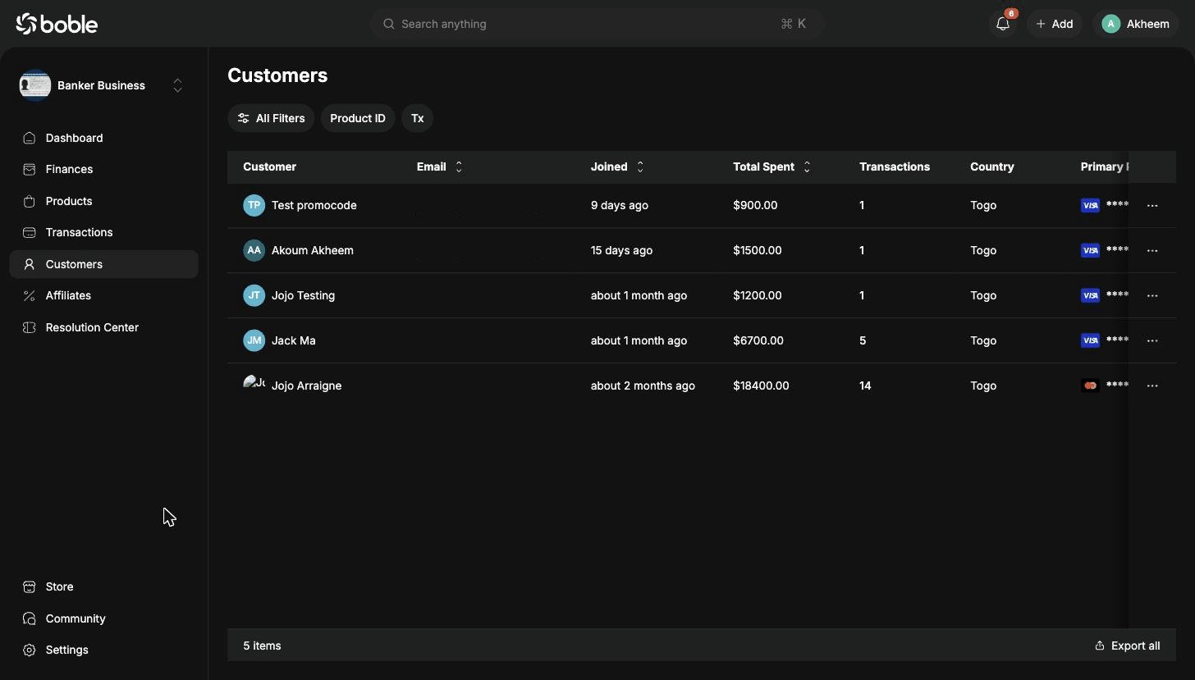
Task: Open more options for Test promocode row
Action: point(1152,206)
